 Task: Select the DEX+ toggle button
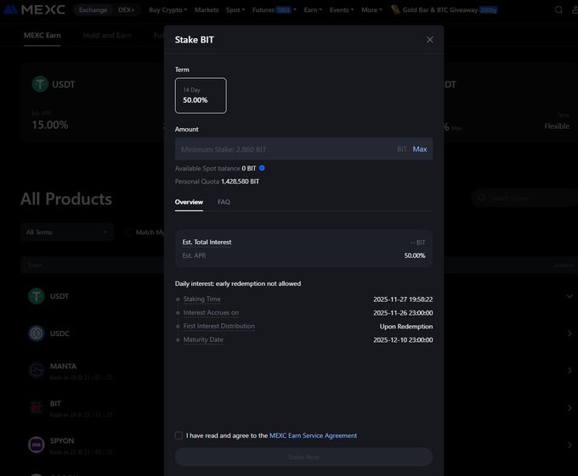pos(127,10)
